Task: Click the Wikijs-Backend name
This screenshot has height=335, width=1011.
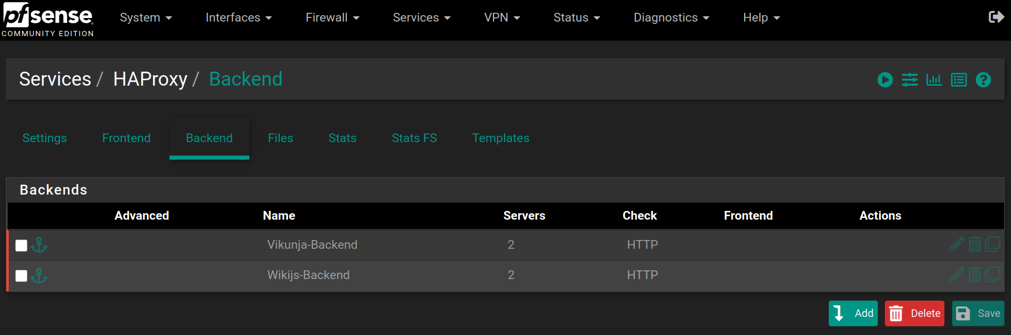Action: 308,275
